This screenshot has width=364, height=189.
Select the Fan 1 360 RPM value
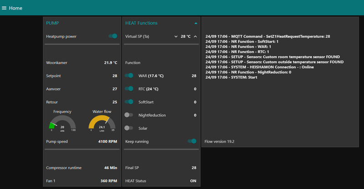tap(109, 181)
